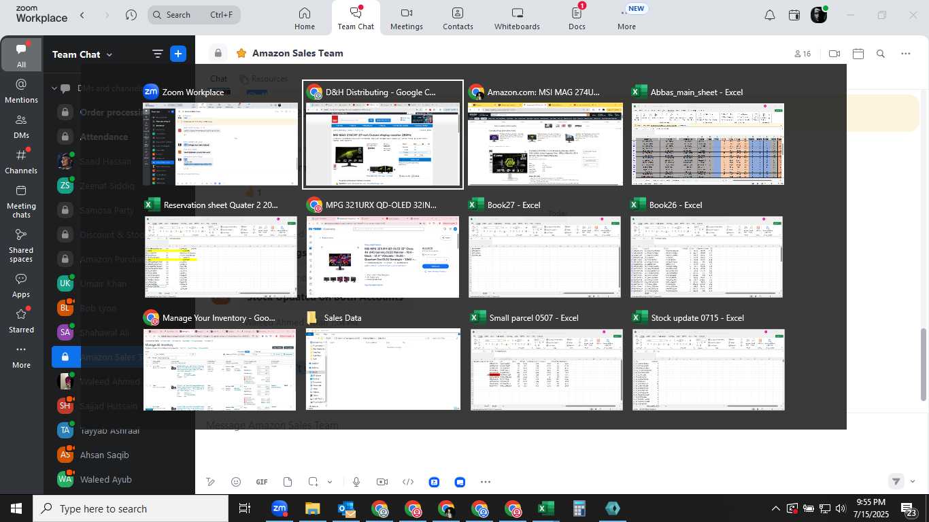Open the text formatting pen icon
Image resolution: width=929 pixels, height=522 pixels.
point(211,482)
